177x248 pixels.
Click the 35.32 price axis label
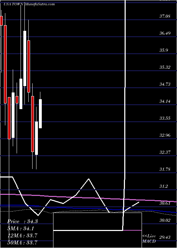click(x=165, y=67)
